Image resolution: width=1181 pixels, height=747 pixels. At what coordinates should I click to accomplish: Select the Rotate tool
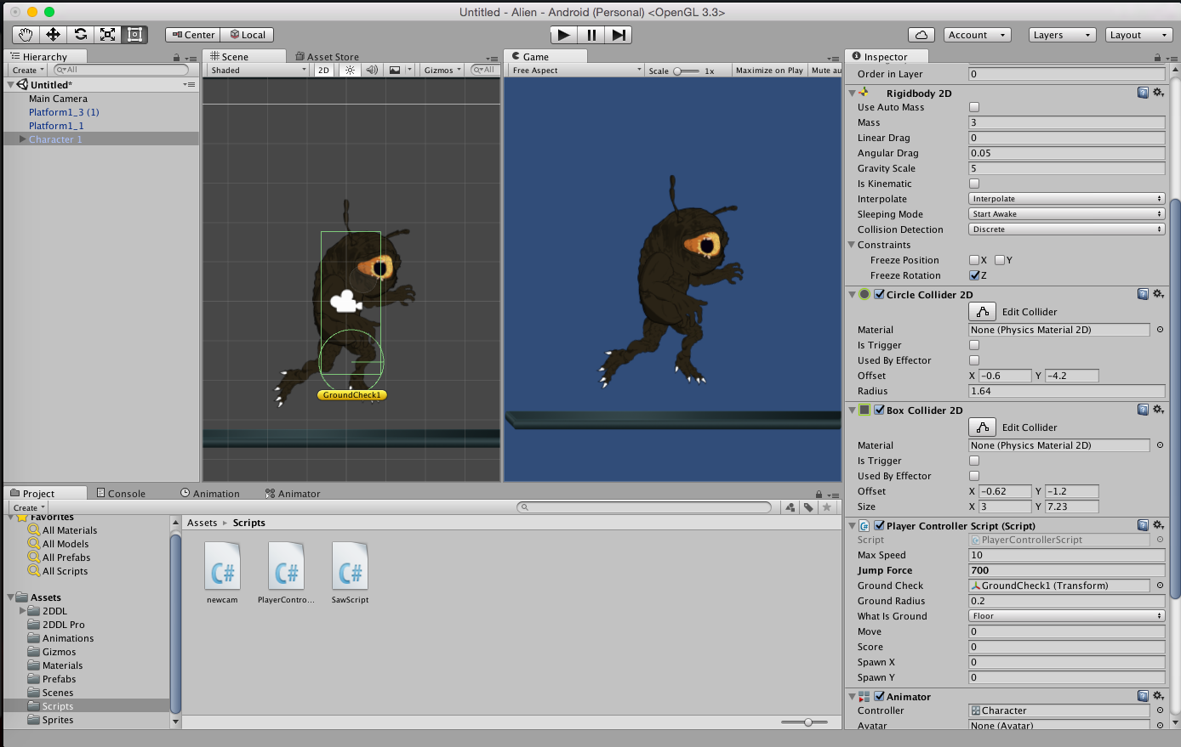pyautogui.click(x=80, y=35)
